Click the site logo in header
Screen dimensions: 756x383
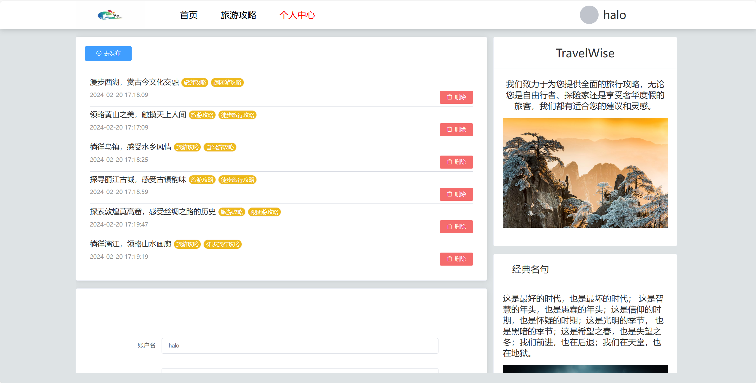(110, 15)
